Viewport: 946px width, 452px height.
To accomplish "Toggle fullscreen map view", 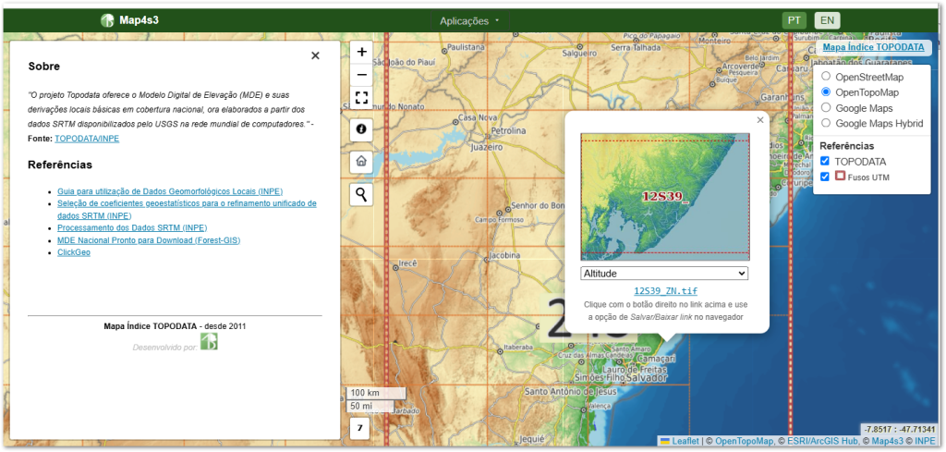I will click(x=361, y=98).
